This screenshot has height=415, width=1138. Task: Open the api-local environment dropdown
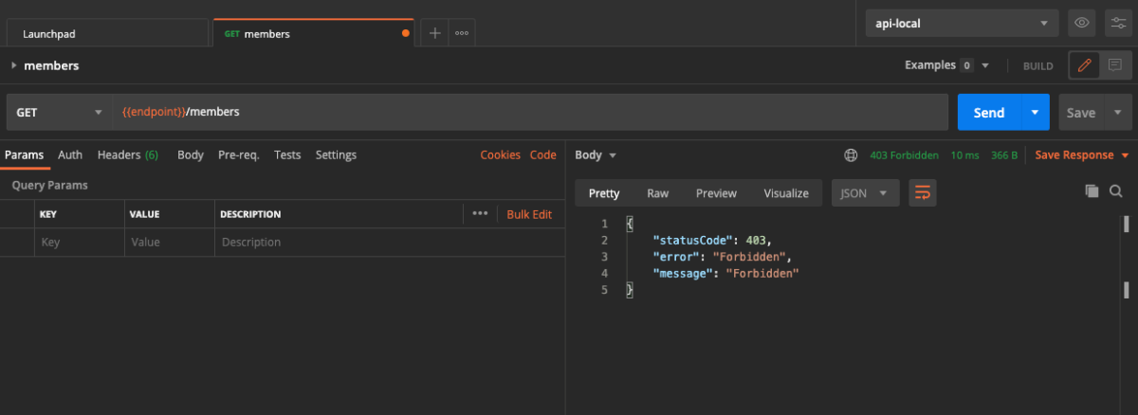(962, 23)
